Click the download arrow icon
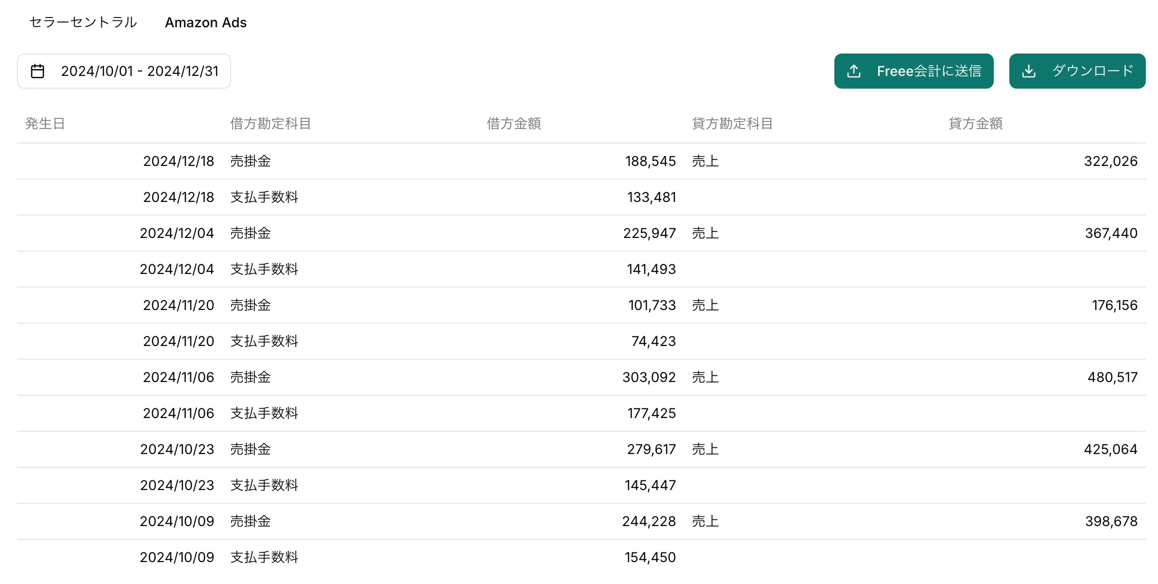This screenshot has height=584, width=1158. tap(1028, 71)
